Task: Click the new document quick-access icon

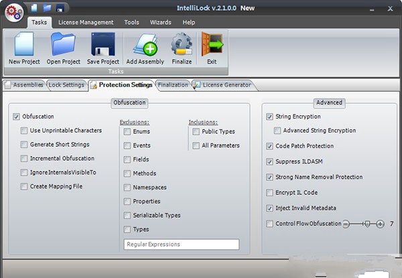Action: click(34, 7)
